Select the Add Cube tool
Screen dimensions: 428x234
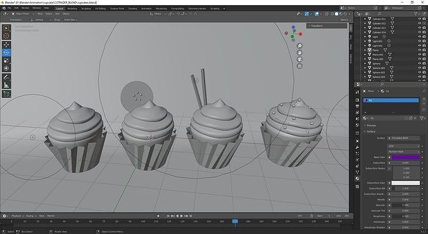coord(6,94)
